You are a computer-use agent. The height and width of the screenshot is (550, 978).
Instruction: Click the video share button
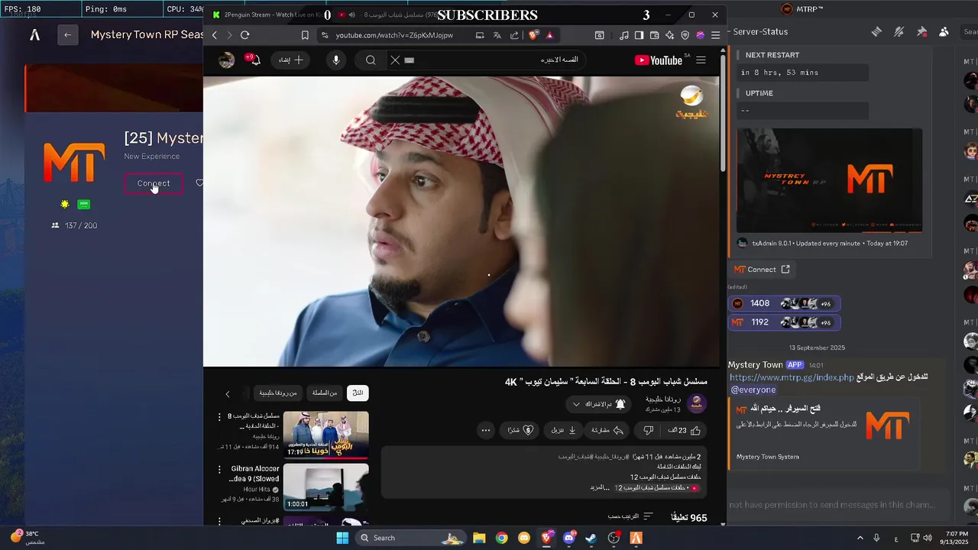607,430
